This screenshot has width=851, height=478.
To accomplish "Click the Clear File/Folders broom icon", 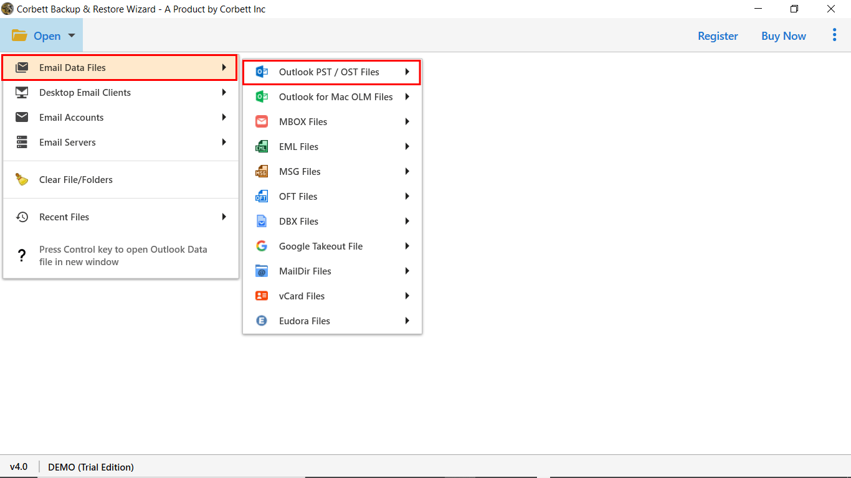I will pyautogui.click(x=22, y=180).
